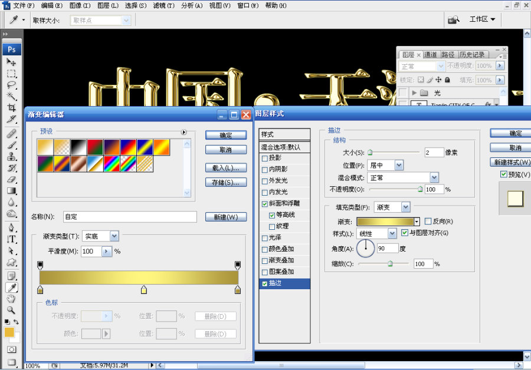531x370 pixels.
Task: Pick the Pen tool in the toolbox
Action: (x=11, y=227)
